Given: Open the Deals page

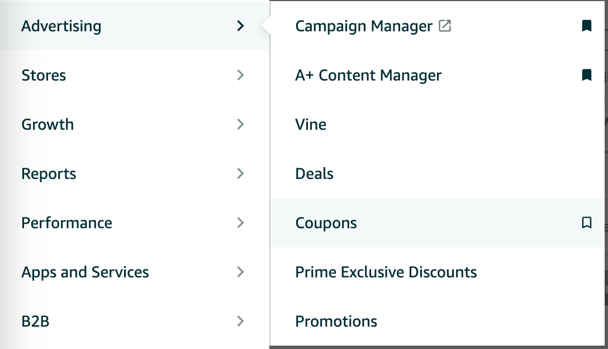Looking at the screenshot, I should point(314,173).
